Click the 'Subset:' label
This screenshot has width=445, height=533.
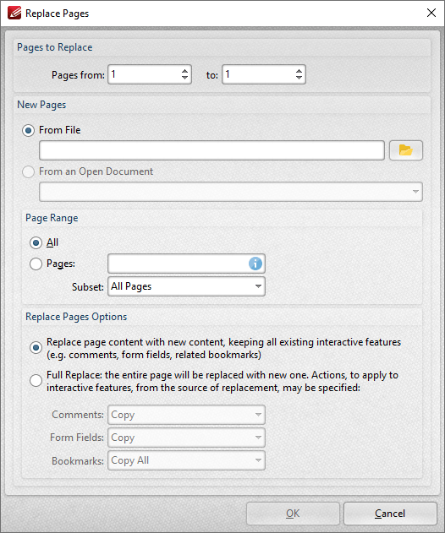88,287
